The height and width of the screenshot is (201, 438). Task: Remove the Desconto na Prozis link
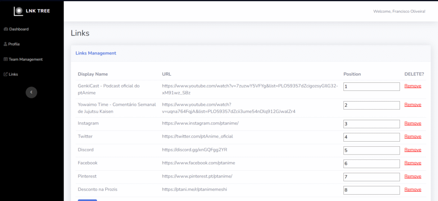click(x=413, y=189)
